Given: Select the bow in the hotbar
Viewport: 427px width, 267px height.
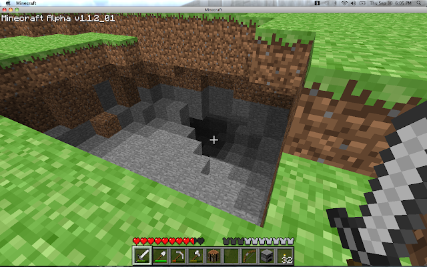Looking at the screenshot, I should coord(249,256).
